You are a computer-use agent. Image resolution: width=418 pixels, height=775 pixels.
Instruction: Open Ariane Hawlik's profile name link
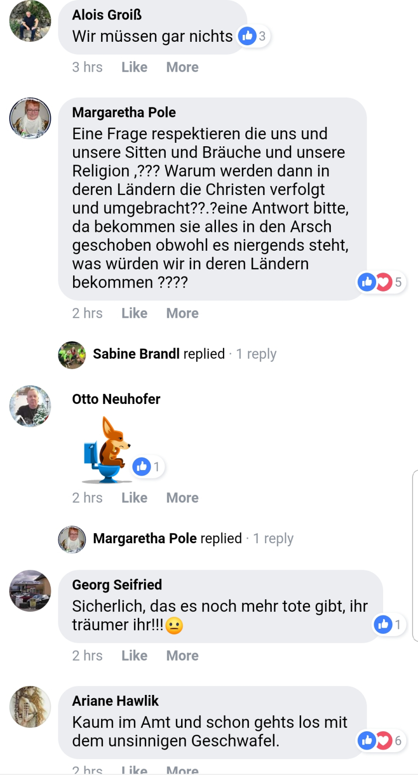coord(115,701)
